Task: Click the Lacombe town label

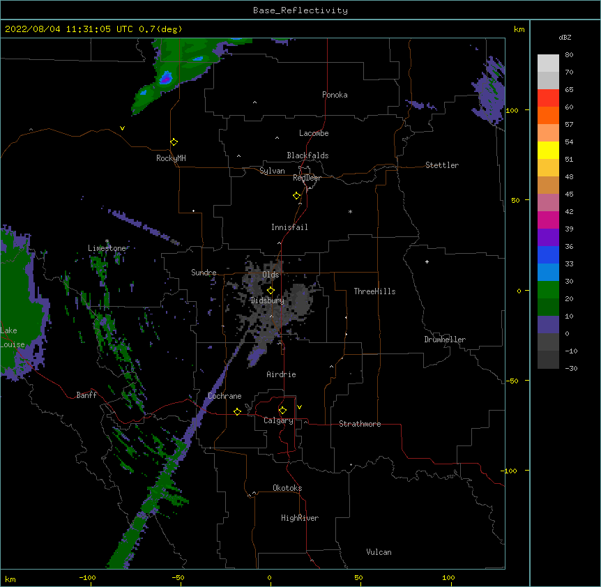Action: [x=314, y=133]
